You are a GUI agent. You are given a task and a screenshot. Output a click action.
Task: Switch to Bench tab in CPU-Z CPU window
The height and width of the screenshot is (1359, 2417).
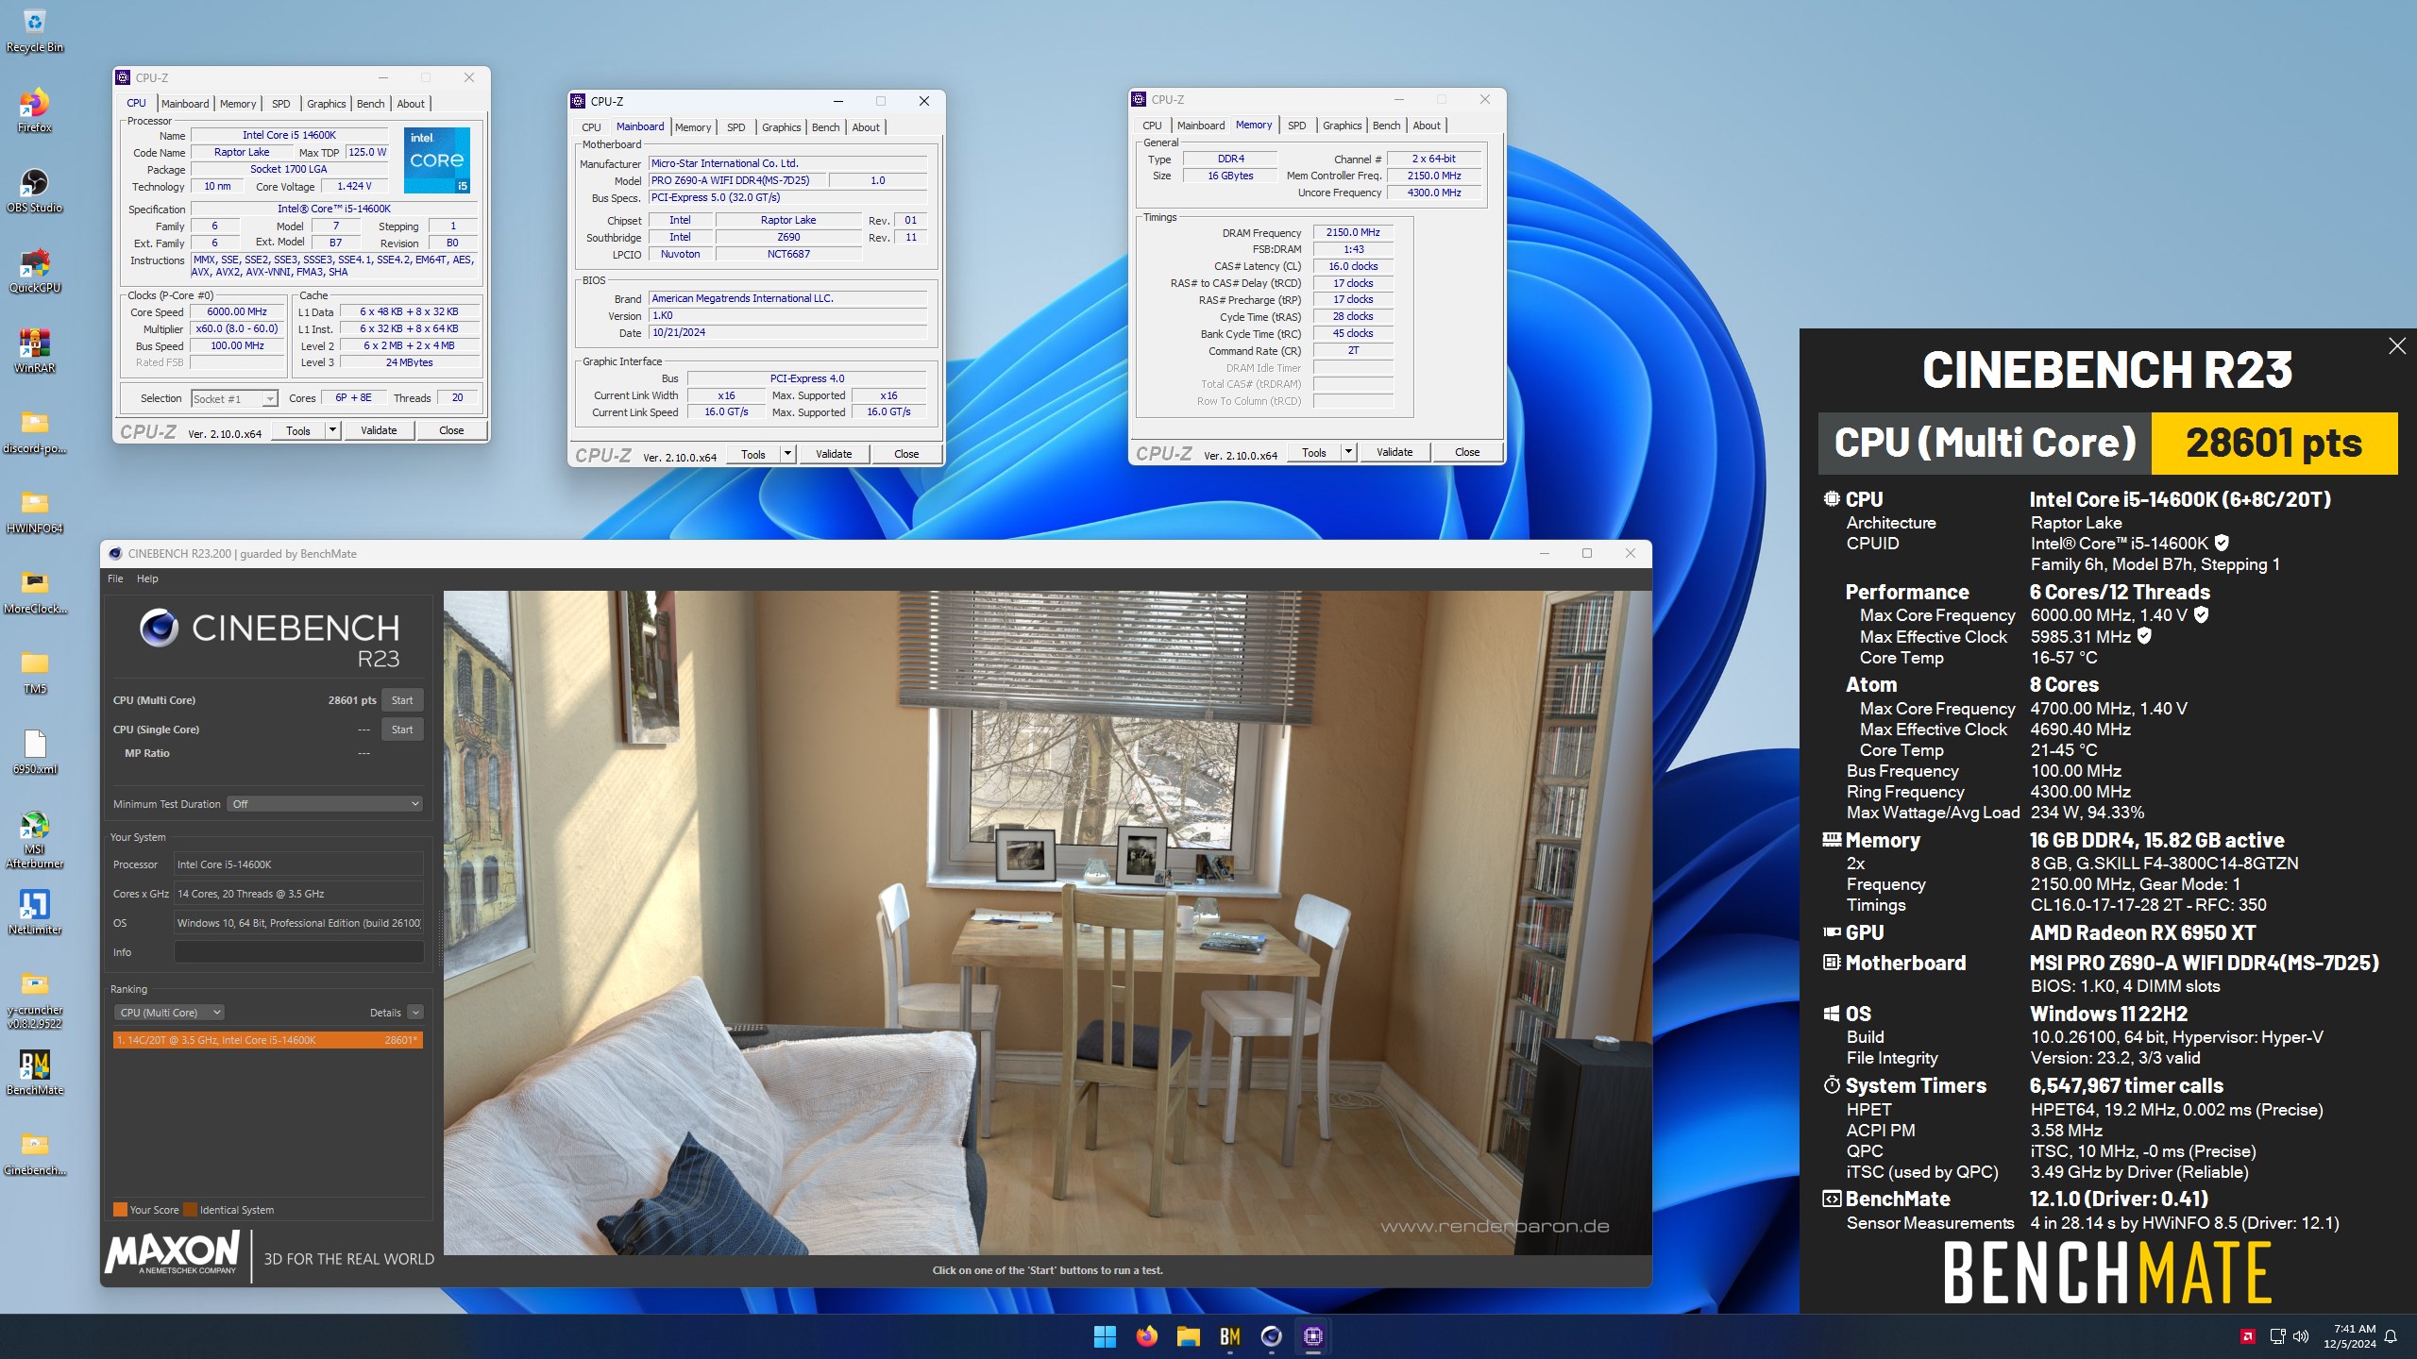pos(370,104)
